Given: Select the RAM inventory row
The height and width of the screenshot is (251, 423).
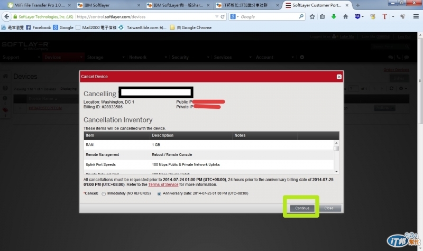Looking at the screenshot, I should click(209, 145).
